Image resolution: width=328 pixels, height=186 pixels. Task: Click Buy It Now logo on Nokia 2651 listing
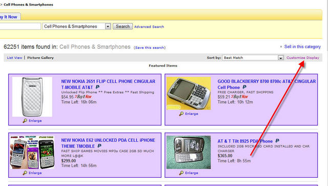(83, 97)
